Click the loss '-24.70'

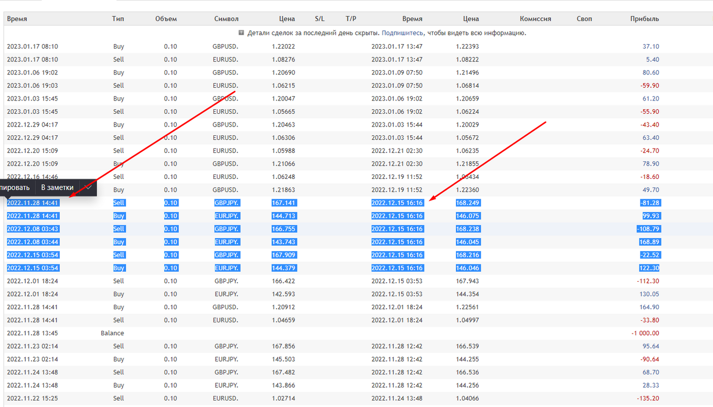click(x=649, y=151)
